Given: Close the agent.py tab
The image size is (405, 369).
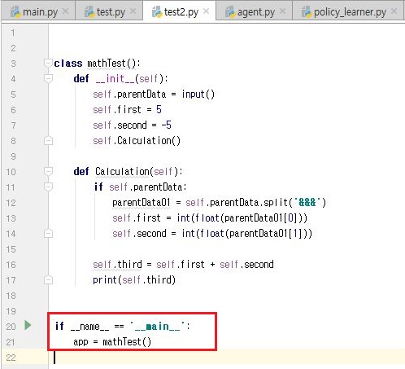Looking at the screenshot, I should [282, 11].
